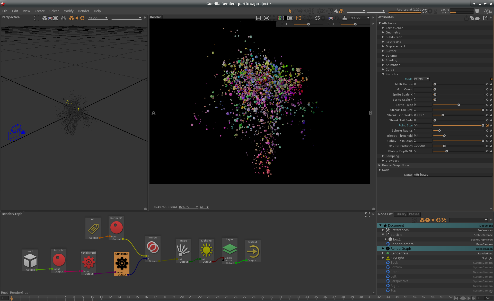494x301 pixels.
Task: Toggle HQ render mode
Action: tap(298, 18)
